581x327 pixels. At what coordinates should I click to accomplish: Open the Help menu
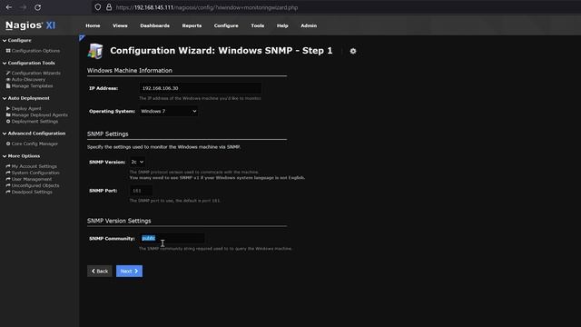pos(282,25)
